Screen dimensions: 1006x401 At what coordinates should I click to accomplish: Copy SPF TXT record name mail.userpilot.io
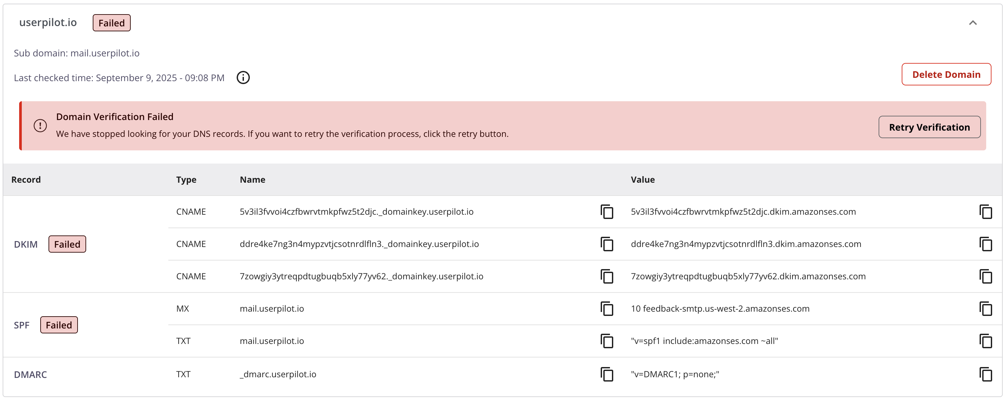click(x=607, y=341)
